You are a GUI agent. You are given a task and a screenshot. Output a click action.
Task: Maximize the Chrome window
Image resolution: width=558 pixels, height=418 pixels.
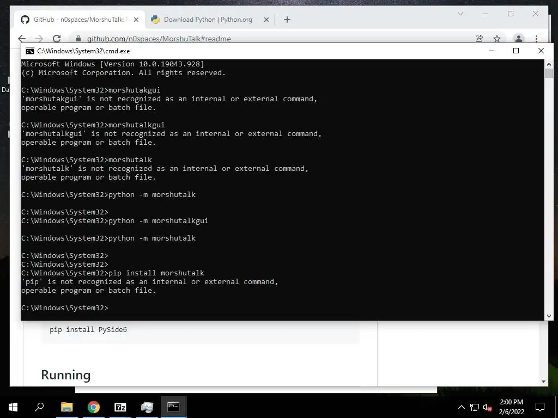click(x=511, y=14)
